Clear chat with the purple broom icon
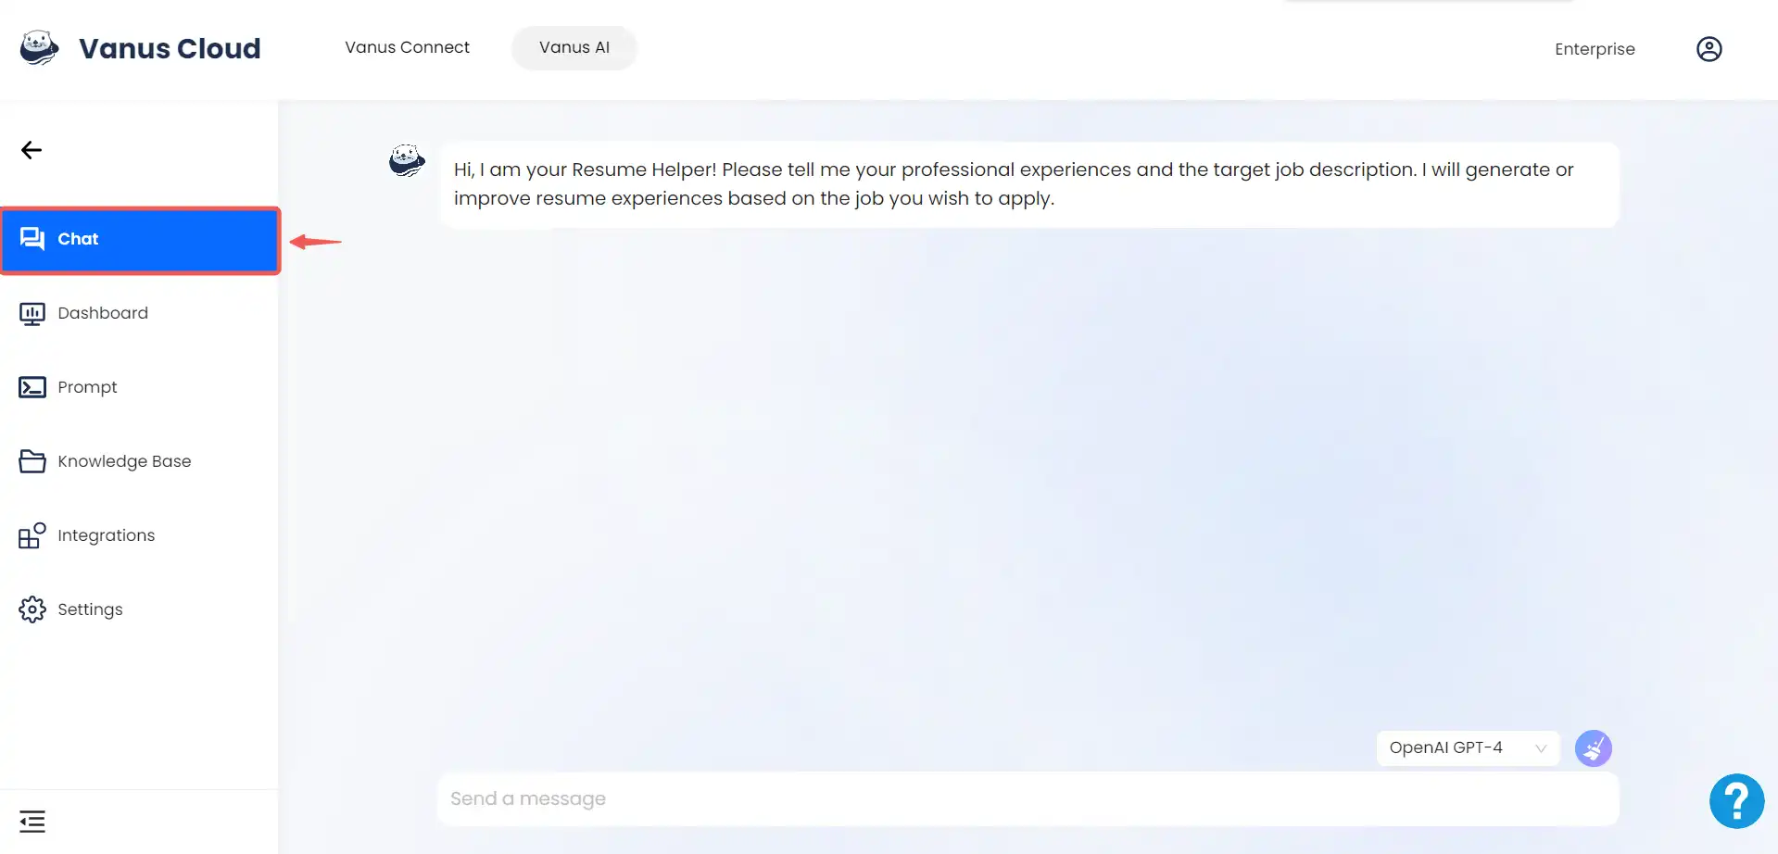This screenshot has height=854, width=1778. [1593, 748]
